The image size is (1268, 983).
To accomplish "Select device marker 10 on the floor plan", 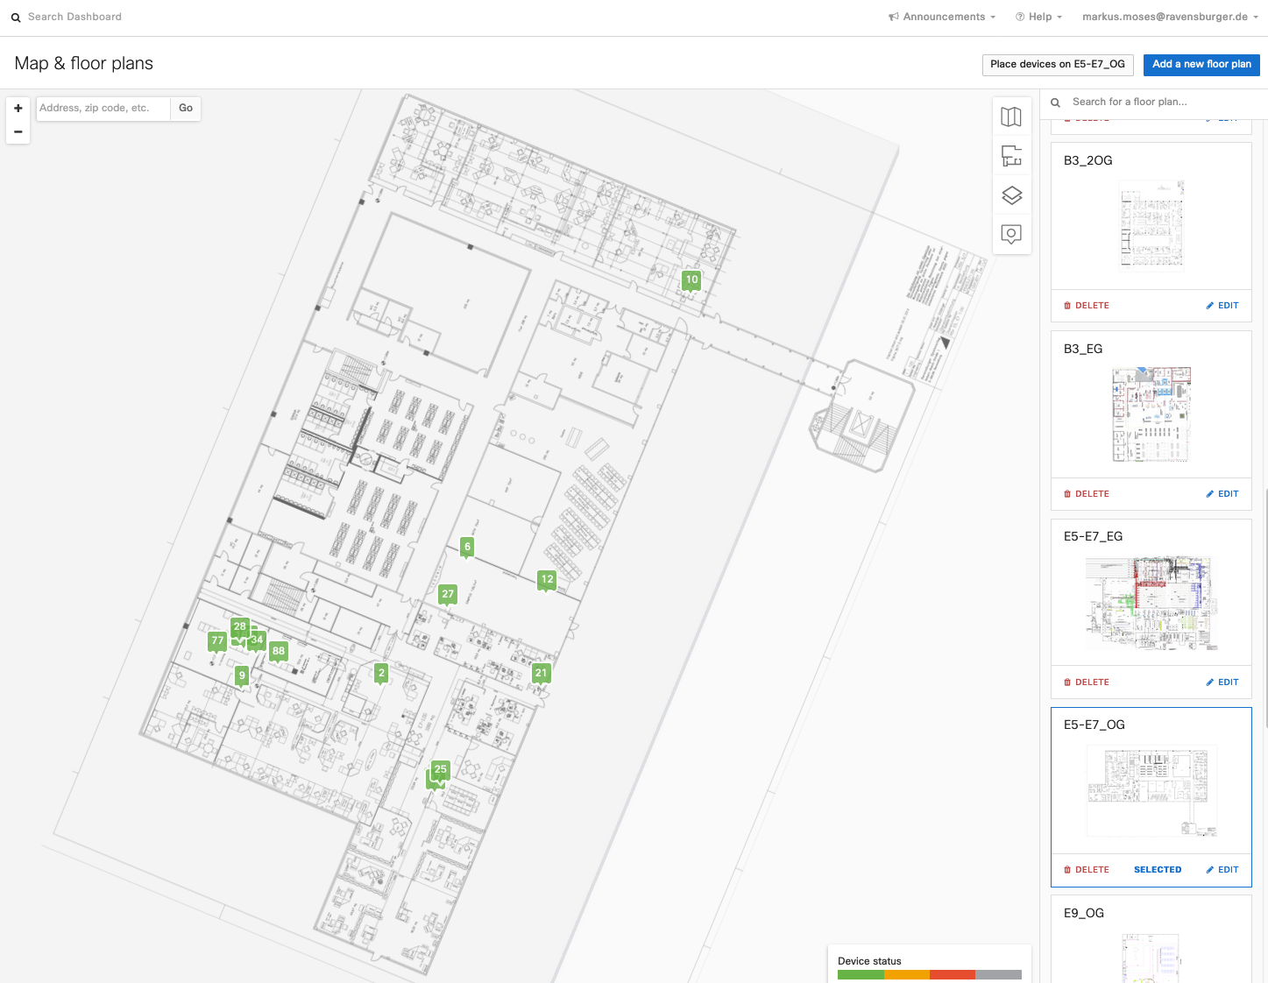I will point(691,280).
